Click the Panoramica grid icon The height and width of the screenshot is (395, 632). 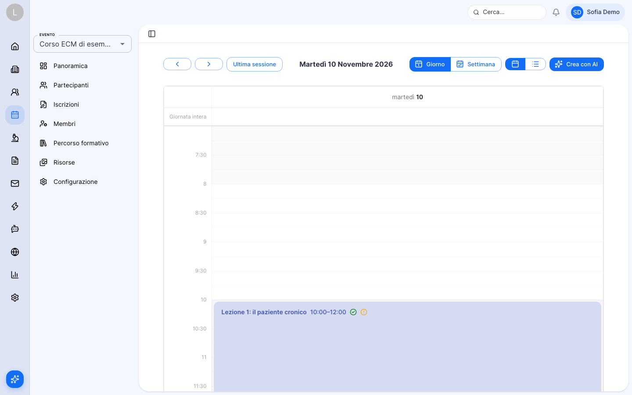(43, 66)
